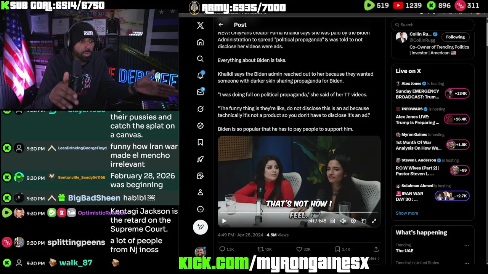Reply to the post
Image resolution: width=488 pixels, height=274 pixels.
click(x=226, y=249)
